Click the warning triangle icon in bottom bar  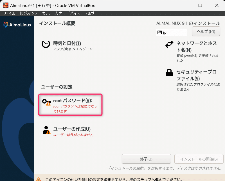click(39, 179)
